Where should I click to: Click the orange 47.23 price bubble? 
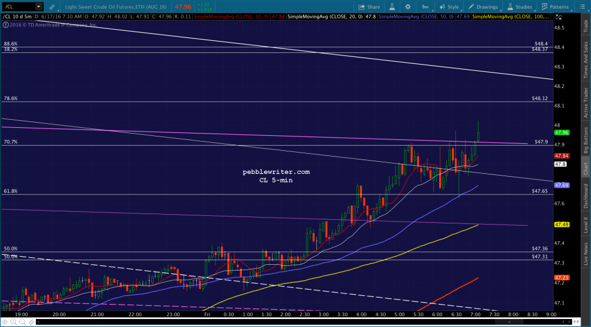coord(561,277)
